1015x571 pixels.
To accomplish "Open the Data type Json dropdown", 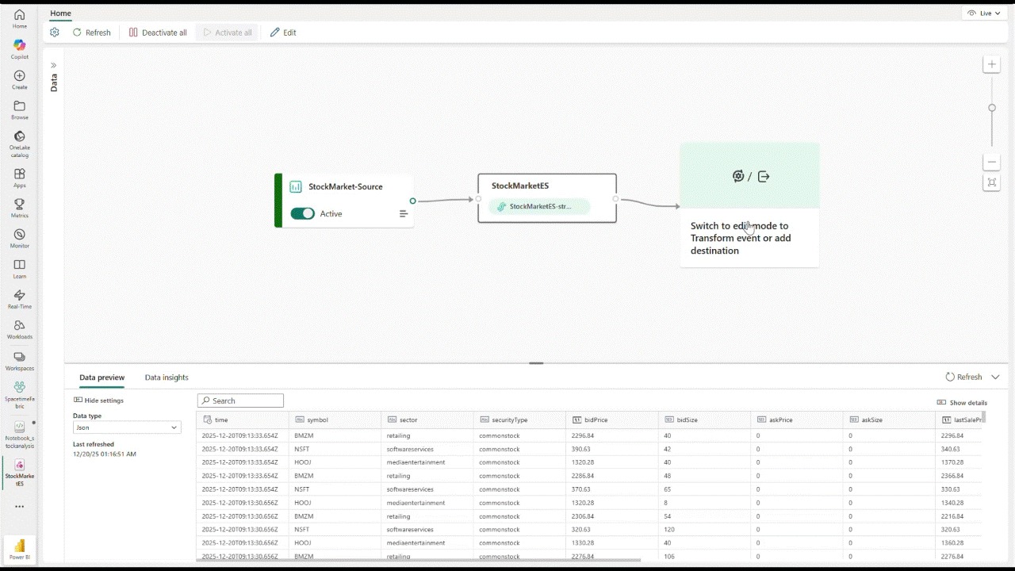I will (125, 427).
